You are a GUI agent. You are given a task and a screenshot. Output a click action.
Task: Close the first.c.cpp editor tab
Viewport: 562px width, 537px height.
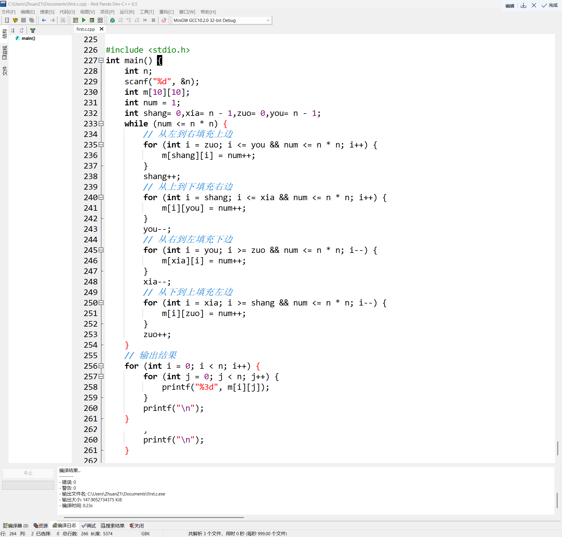[x=102, y=29]
